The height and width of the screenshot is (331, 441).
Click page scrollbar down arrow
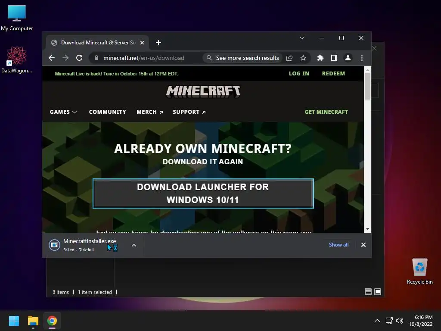tap(367, 229)
